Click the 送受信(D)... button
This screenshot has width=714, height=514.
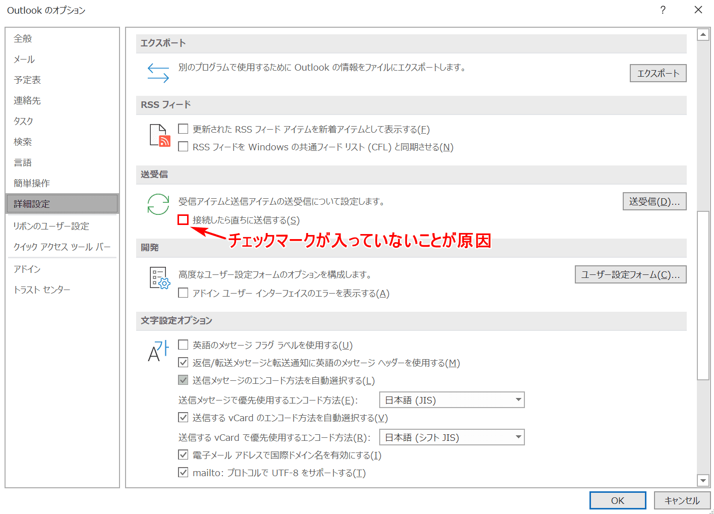[x=654, y=201]
